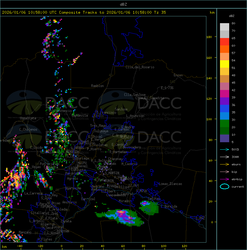Click the '57' value on the dBZ scale

coord(233,53)
